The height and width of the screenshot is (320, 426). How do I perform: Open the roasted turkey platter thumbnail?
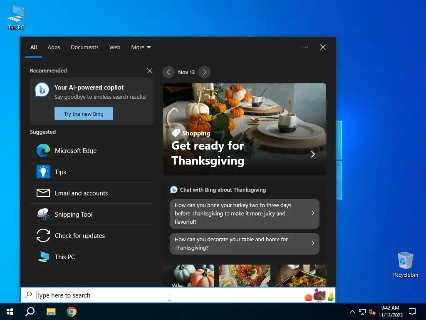point(245,275)
